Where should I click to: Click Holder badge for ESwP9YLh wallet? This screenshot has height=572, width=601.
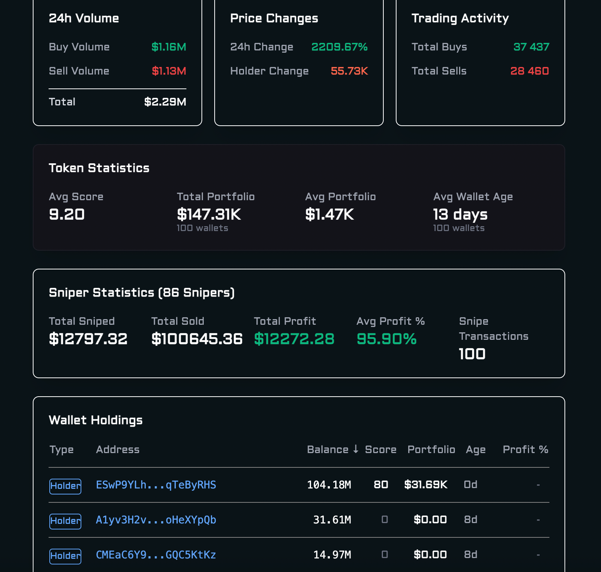pos(65,486)
